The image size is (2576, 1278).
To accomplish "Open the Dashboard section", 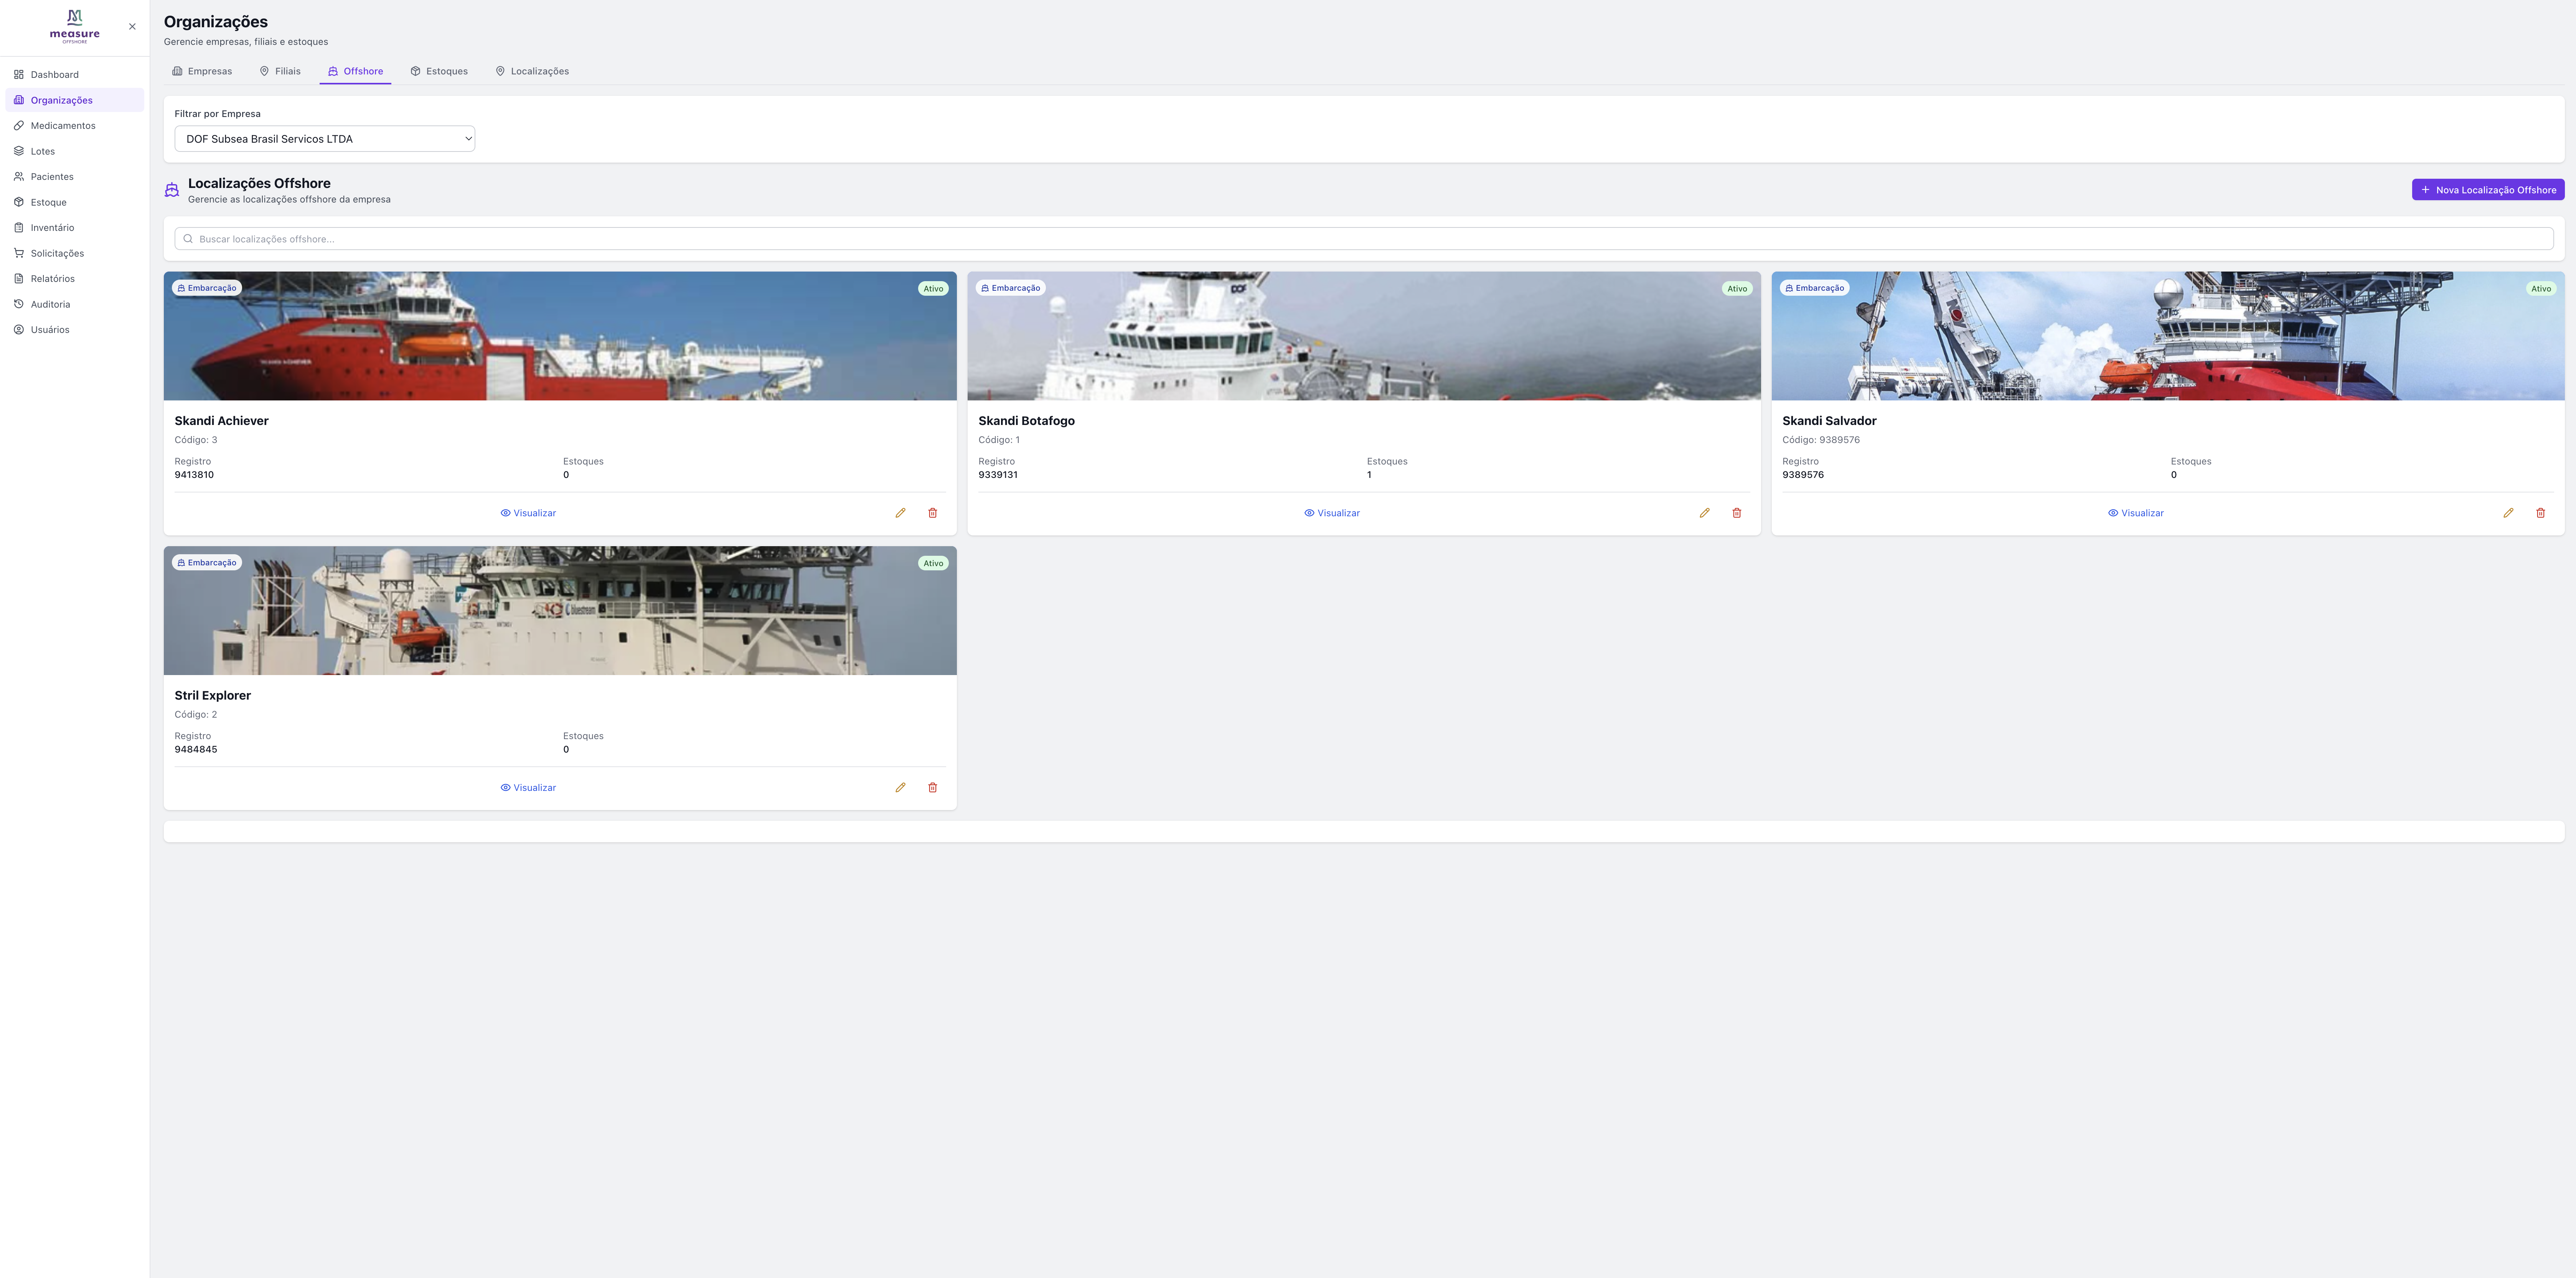I will (x=54, y=74).
